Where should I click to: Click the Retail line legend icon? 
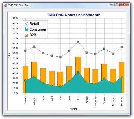point(26,24)
